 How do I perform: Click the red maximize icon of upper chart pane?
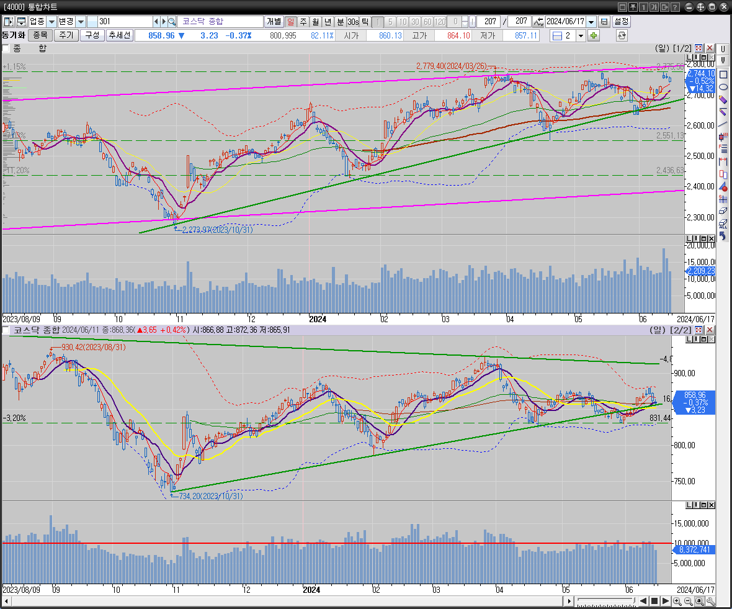[x=699, y=48]
